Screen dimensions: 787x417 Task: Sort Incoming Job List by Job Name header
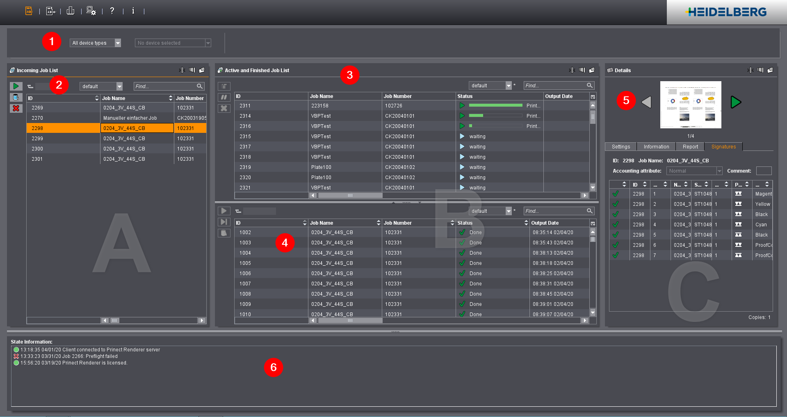pos(135,98)
